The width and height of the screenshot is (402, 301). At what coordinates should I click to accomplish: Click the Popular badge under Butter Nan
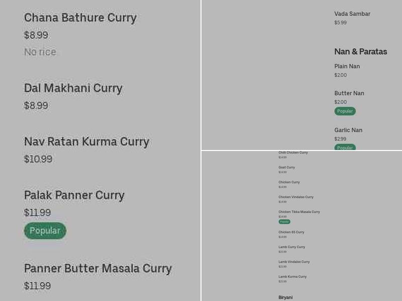pos(345,111)
